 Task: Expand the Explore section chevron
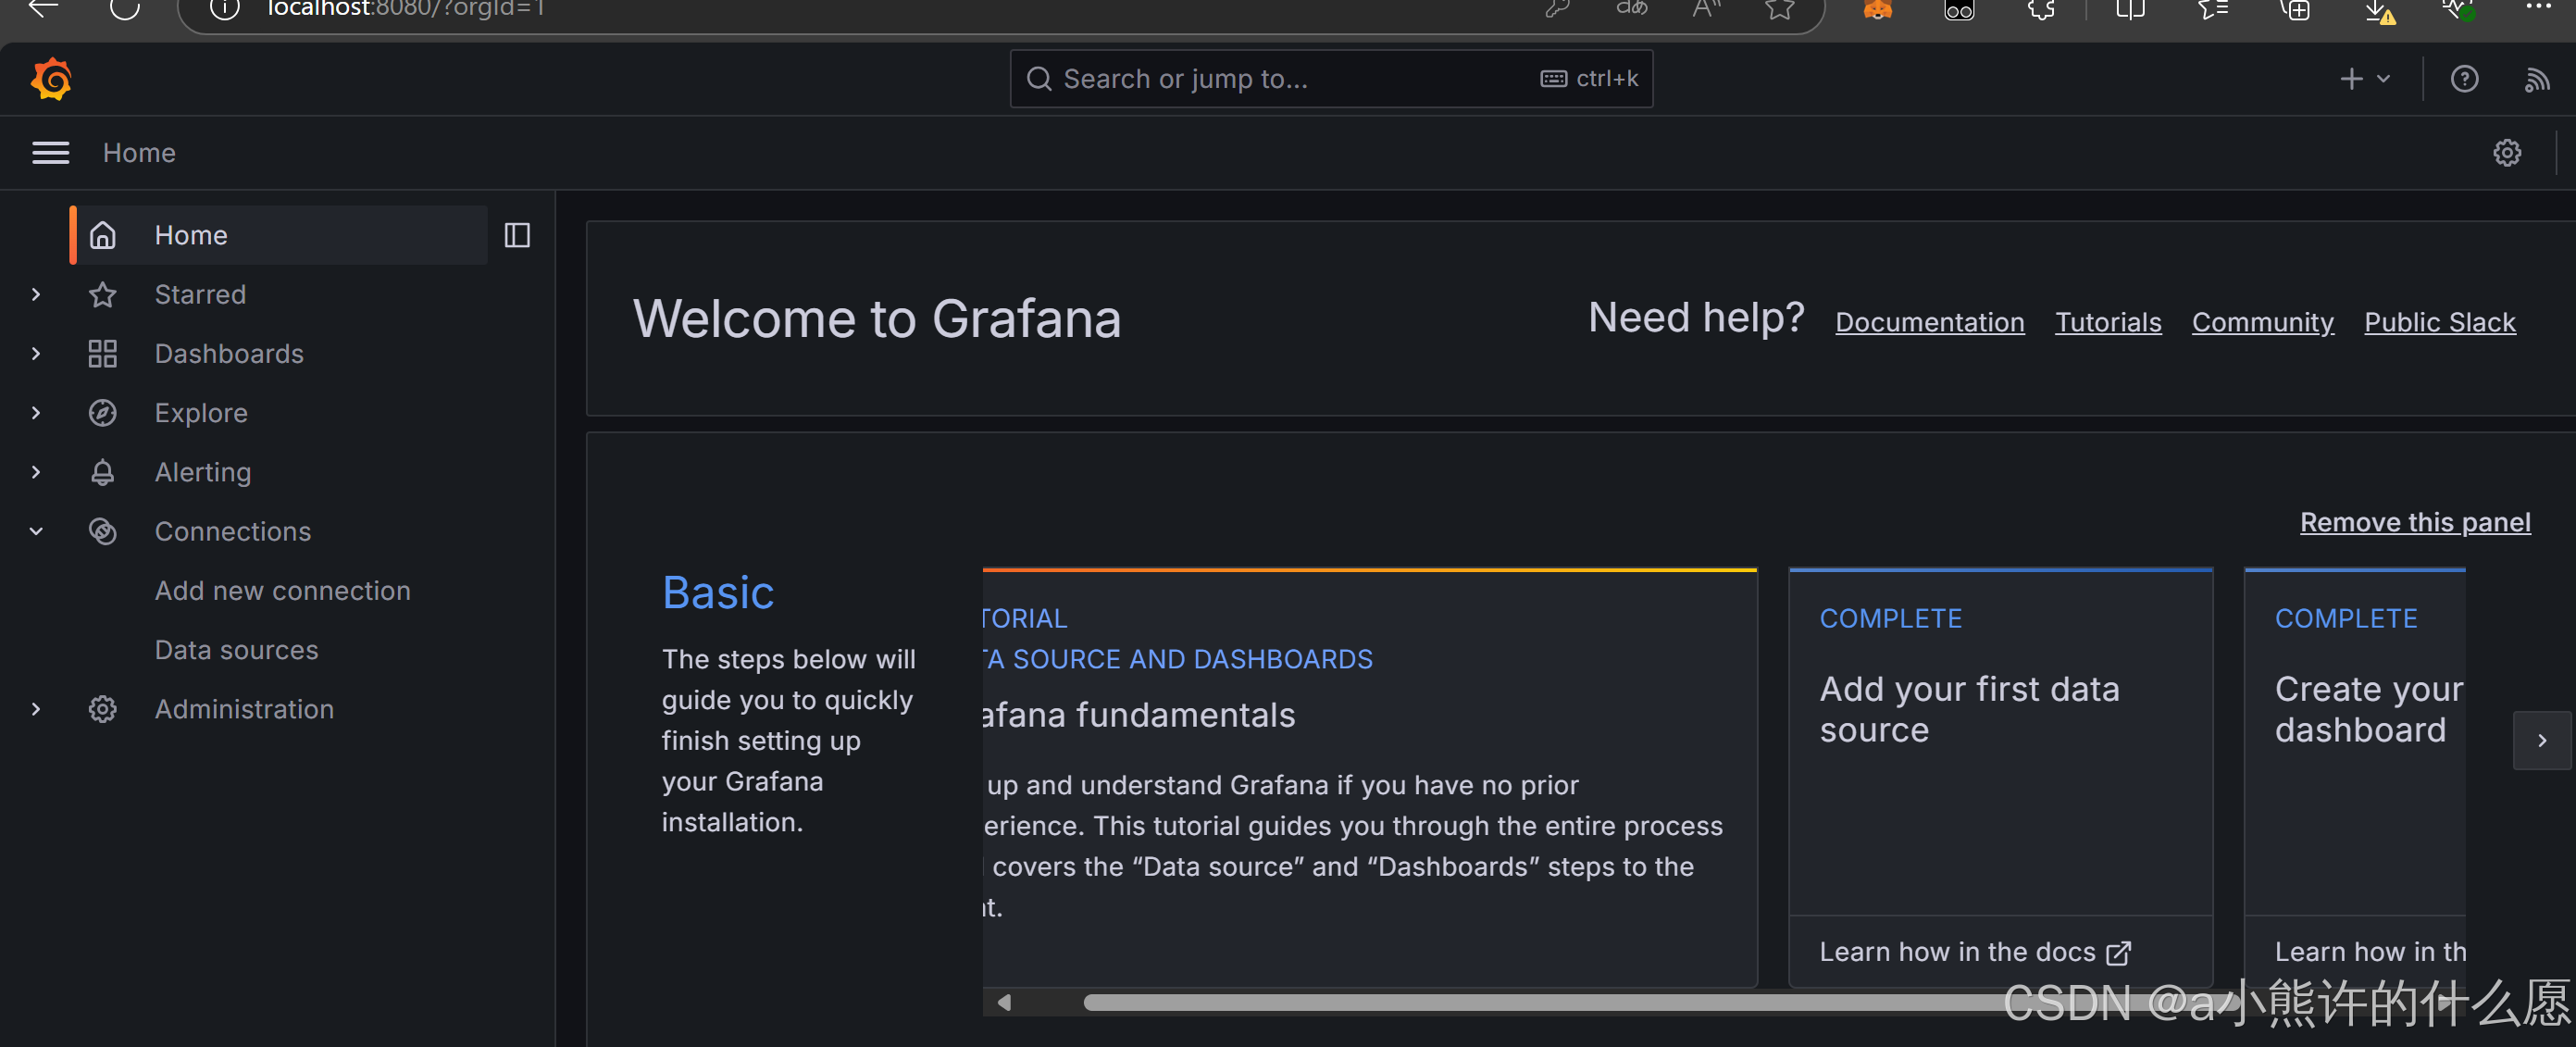coord(36,413)
